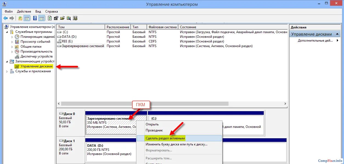This screenshot has width=344, height=164.
Task: Click the Производительность icon
Action: click(17, 51)
